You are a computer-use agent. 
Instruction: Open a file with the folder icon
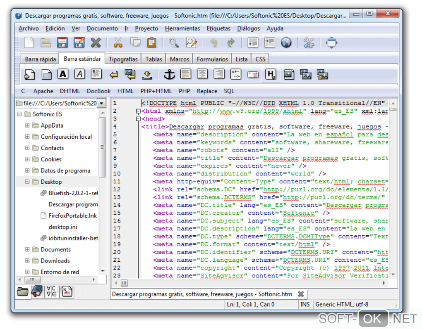(46, 43)
